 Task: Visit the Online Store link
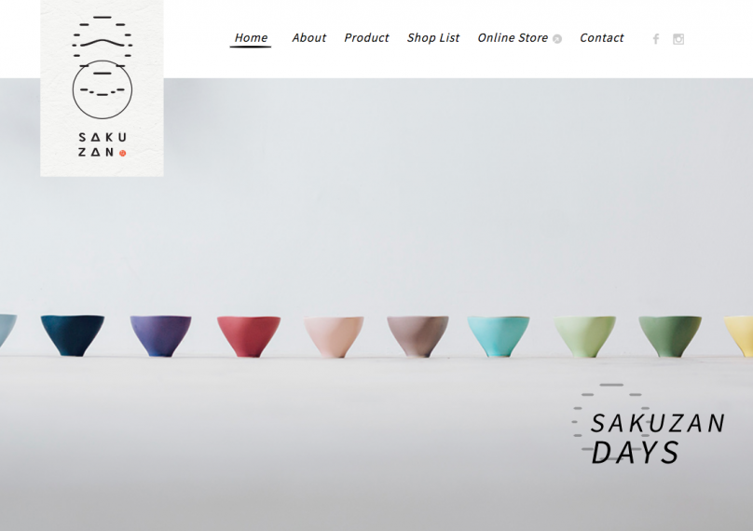point(513,38)
